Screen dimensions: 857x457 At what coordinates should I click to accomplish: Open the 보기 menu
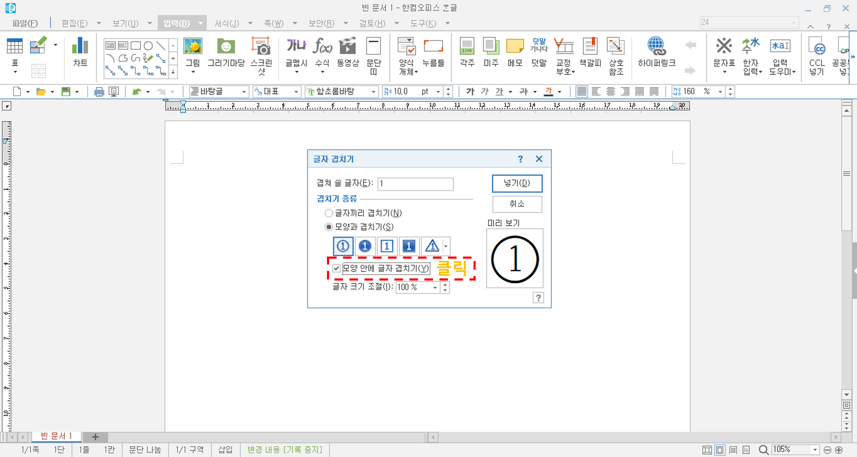(x=125, y=23)
